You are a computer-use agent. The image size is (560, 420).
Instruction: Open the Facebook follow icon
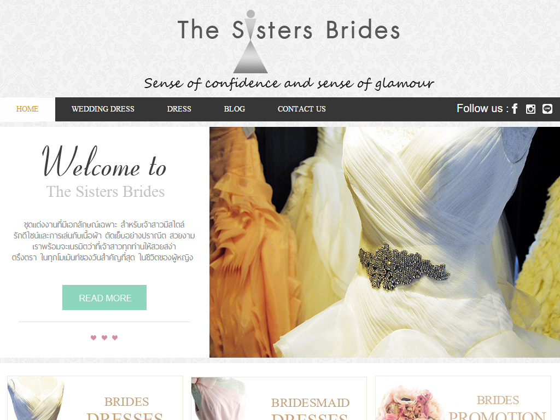[515, 109]
